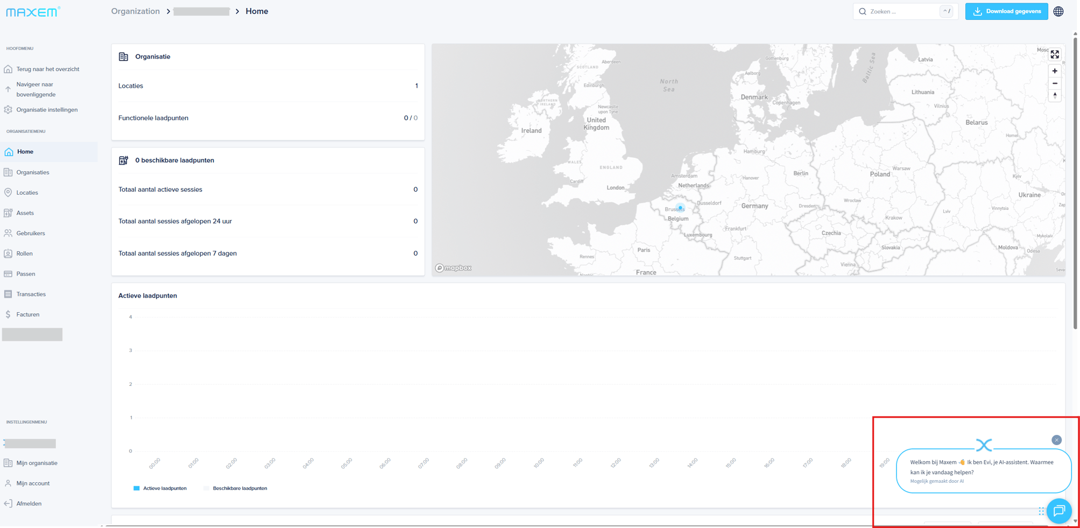
Task: Toggle Beschikbare laadpunten legend series
Action: 235,488
